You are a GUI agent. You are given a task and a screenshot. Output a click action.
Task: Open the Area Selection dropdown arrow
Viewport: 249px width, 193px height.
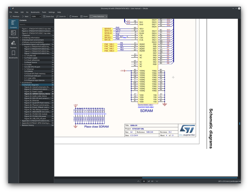pyautogui.click(x=106, y=16)
